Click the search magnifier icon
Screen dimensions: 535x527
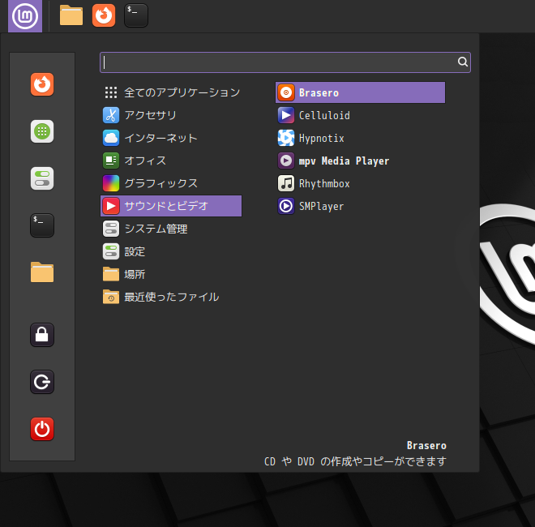[462, 62]
